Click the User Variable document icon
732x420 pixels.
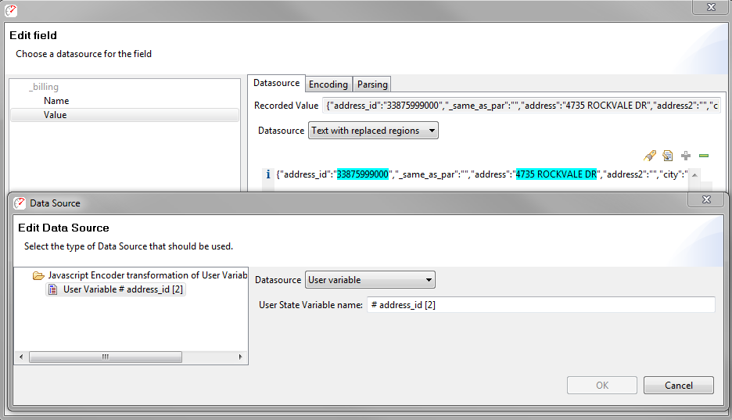coord(52,289)
